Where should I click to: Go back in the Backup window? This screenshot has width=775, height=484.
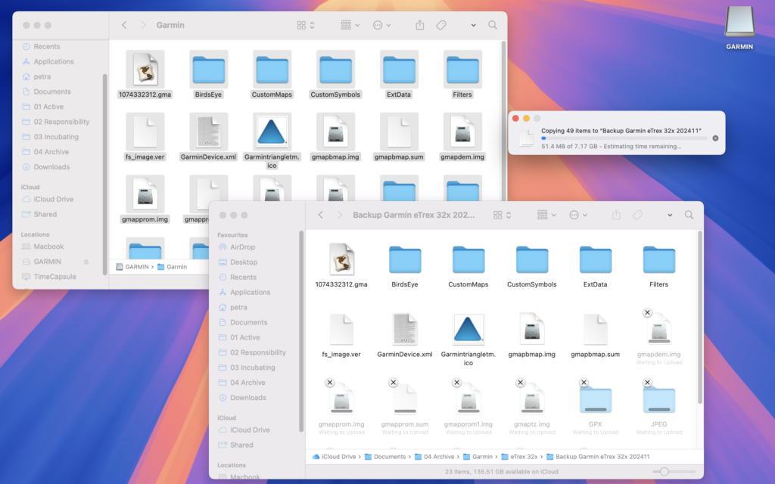(320, 215)
